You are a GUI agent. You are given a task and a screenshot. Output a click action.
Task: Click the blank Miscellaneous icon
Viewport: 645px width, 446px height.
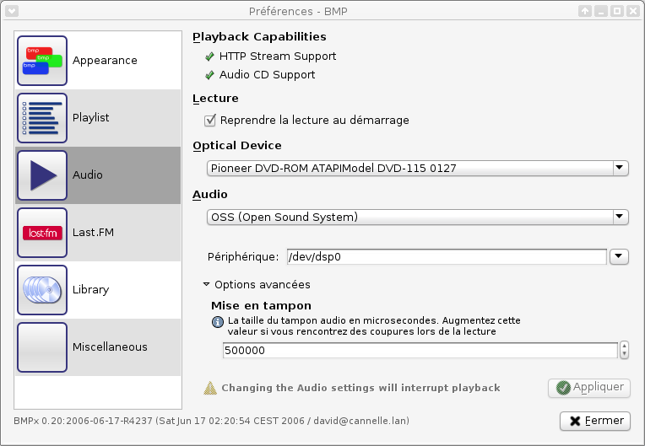[41, 347]
